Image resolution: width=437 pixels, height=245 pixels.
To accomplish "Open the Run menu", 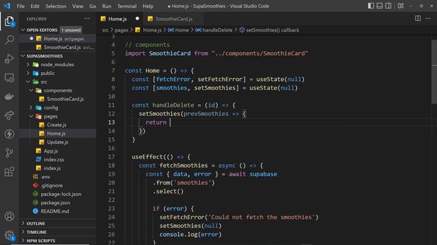I will click(107, 6).
